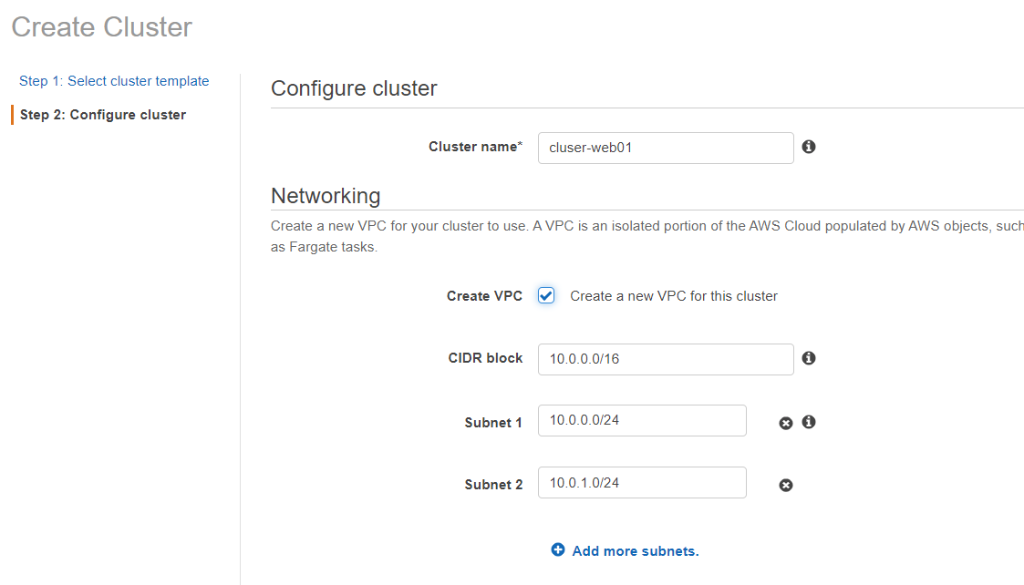Click 'Create a new VPC for this cluster' label
This screenshot has height=585, width=1024.
673,296
